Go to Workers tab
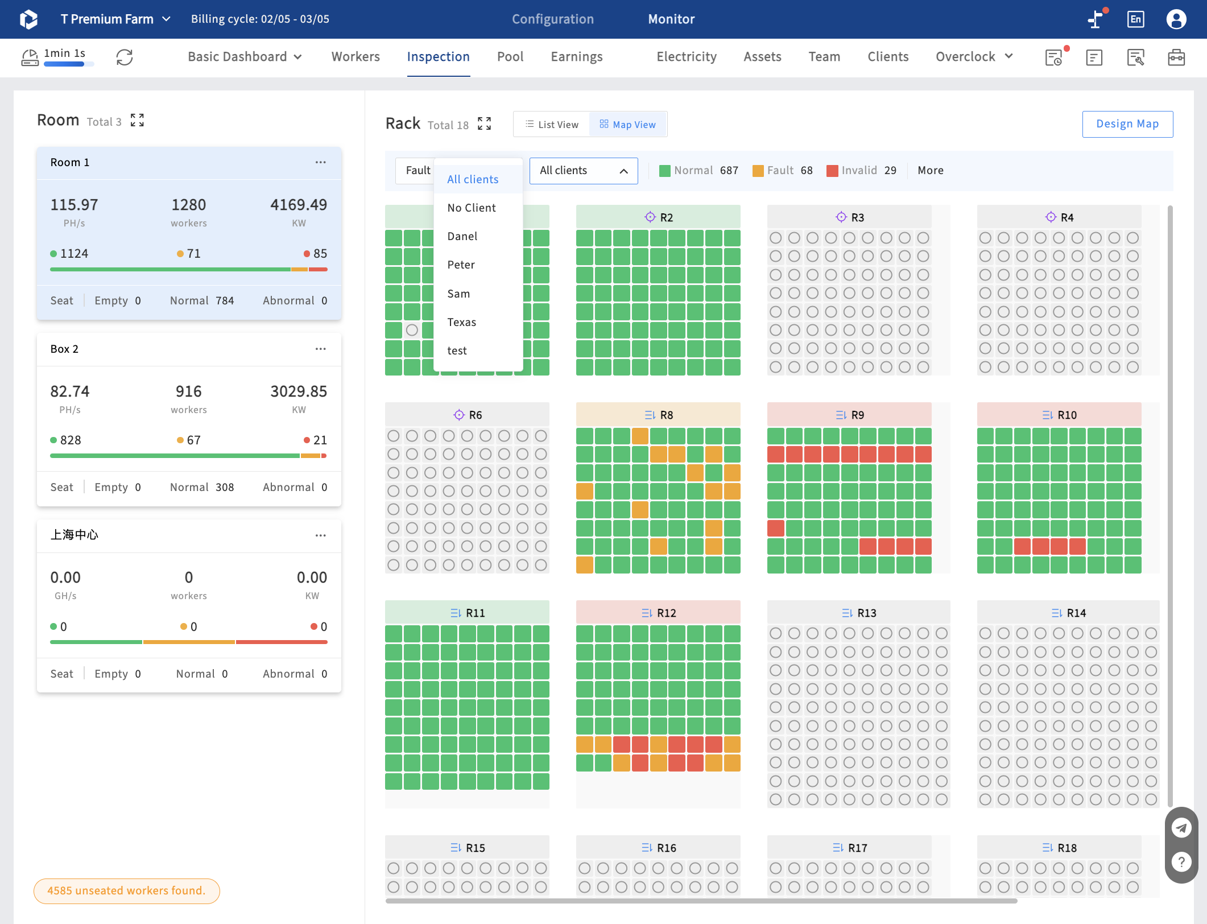This screenshot has width=1207, height=924. tap(356, 57)
